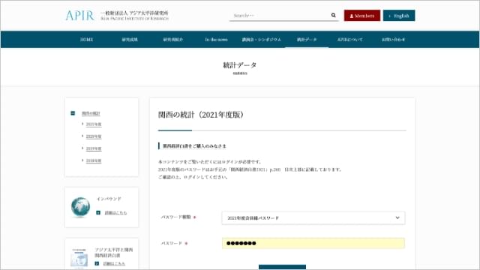
Task: Click the login button below password
Action: [x=282, y=267]
